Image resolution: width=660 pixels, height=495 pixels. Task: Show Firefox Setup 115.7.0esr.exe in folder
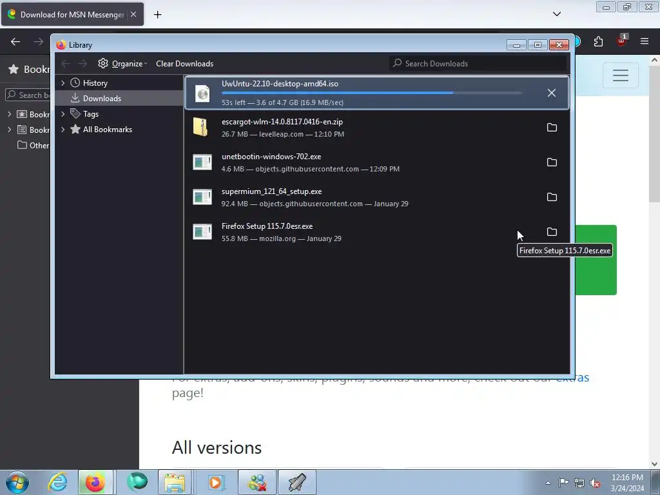(x=552, y=232)
